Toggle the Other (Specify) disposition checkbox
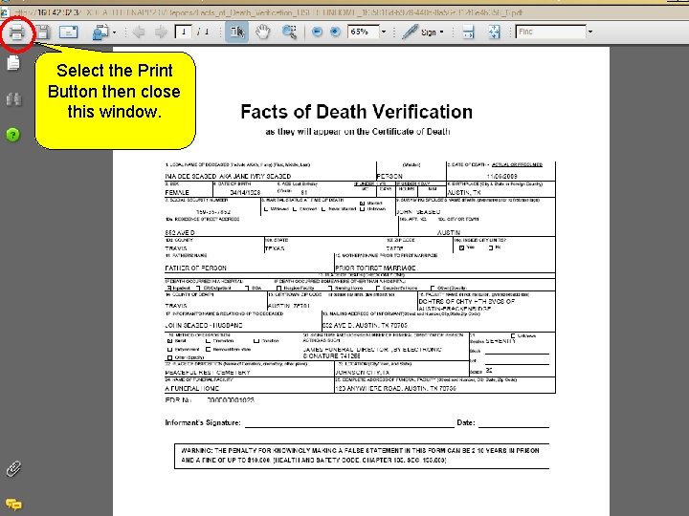Screen dimensions: 689x516 [x=170, y=357]
